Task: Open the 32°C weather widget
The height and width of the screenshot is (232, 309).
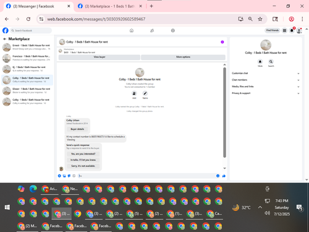Action: click(242, 207)
